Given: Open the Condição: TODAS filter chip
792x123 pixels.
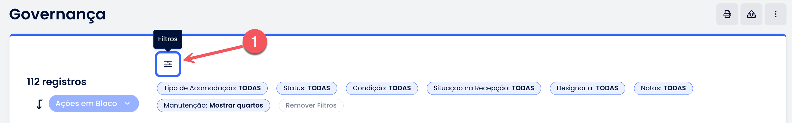Looking at the screenshot, I should point(382,88).
